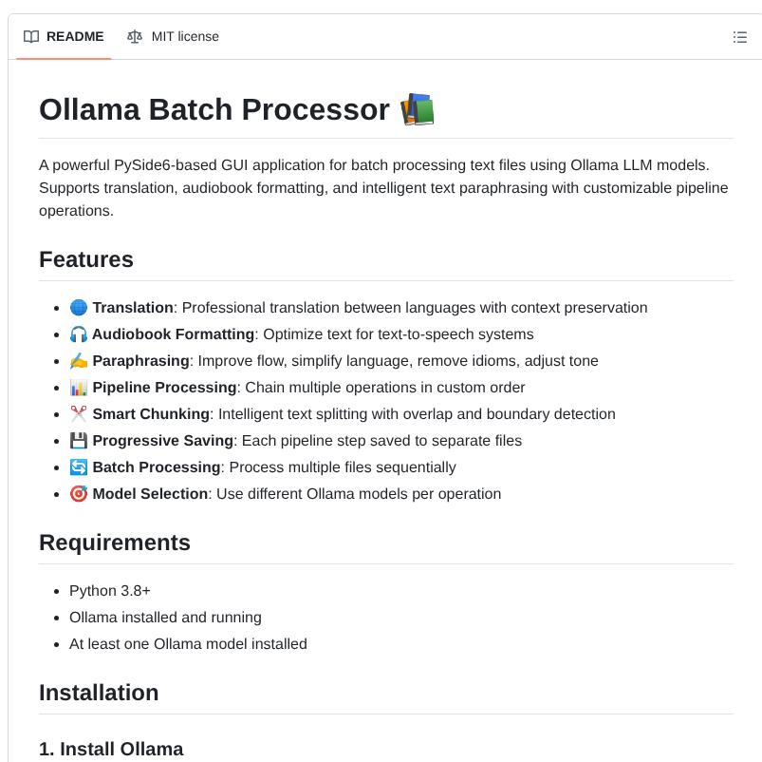This screenshot has height=762, width=762.
Task: Click the Features heading
Action: click(85, 259)
